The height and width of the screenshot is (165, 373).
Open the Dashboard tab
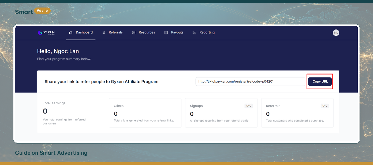(x=81, y=32)
